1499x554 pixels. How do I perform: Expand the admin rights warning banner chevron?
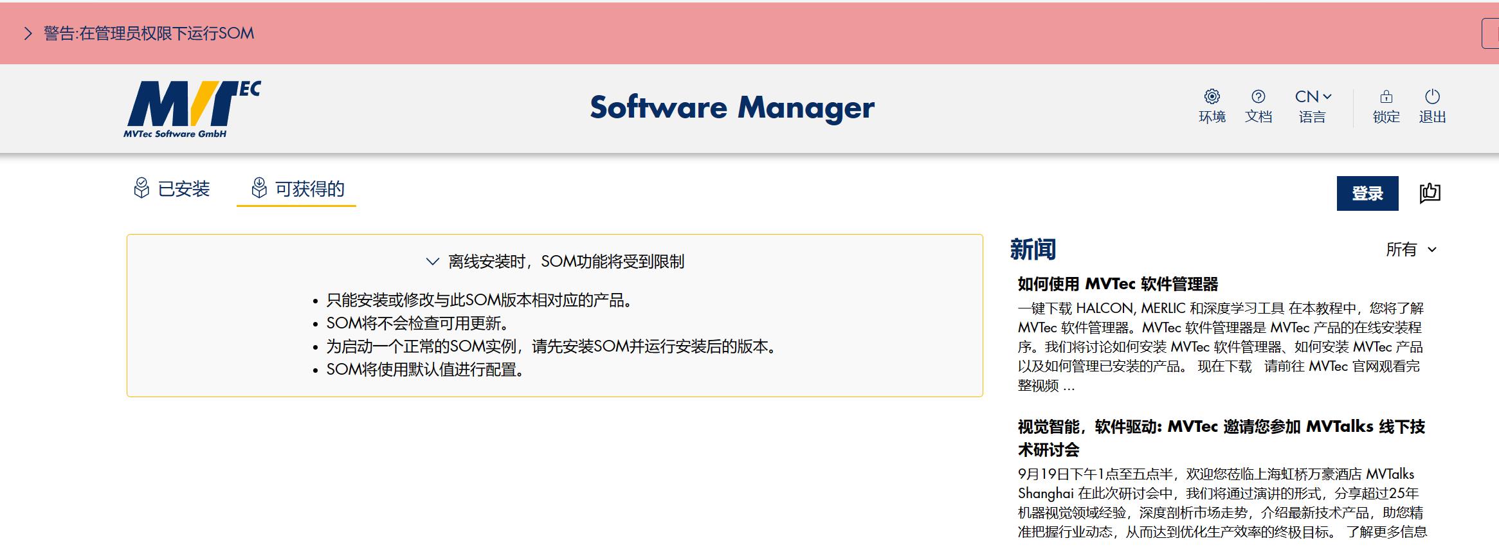tap(28, 33)
